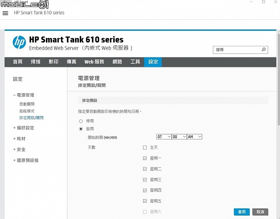
Task: Check the 星期六 checkbox
Action: click(x=145, y=212)
